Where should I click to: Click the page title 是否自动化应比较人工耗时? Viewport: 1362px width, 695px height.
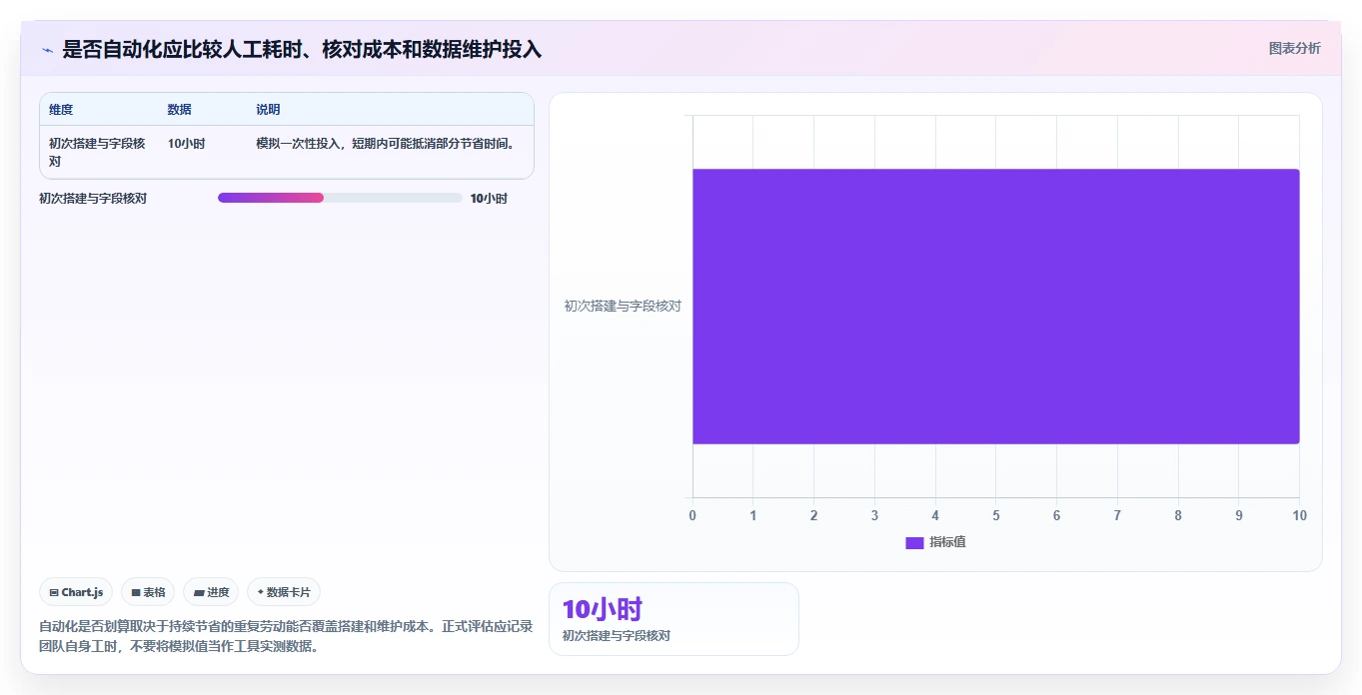click(x=302, y=49)
